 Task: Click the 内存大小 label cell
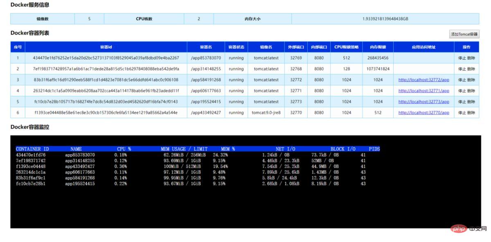tap(252, 19)
